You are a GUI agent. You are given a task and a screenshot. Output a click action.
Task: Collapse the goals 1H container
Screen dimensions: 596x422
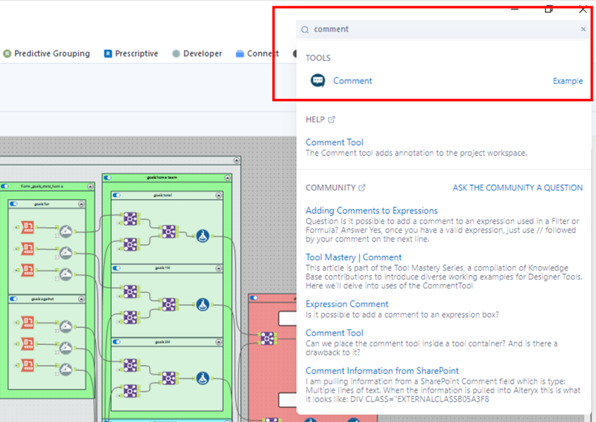tap(219, 269)
